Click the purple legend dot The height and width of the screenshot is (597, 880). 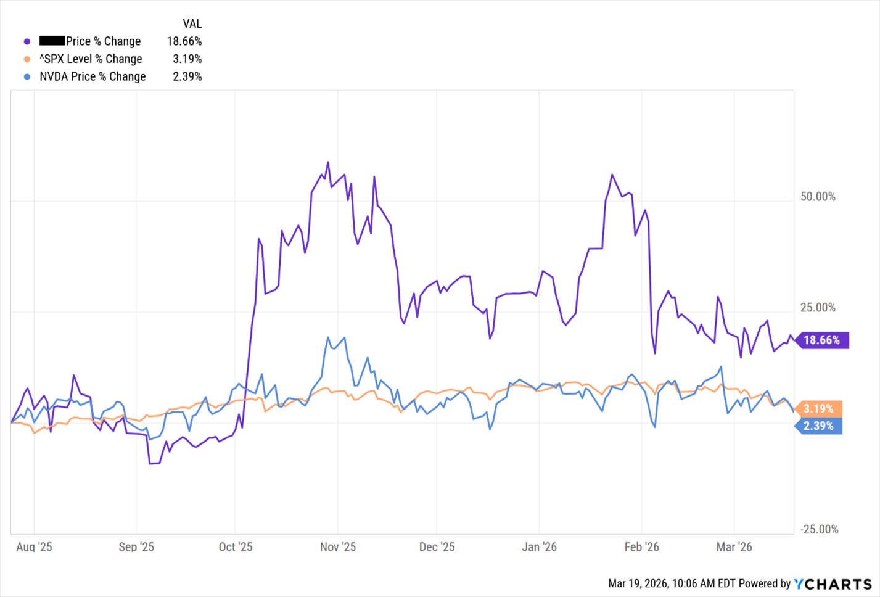click(x=27, y=42)
